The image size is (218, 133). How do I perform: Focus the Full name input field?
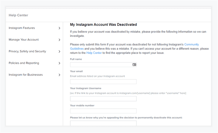(x=103, y=65)
